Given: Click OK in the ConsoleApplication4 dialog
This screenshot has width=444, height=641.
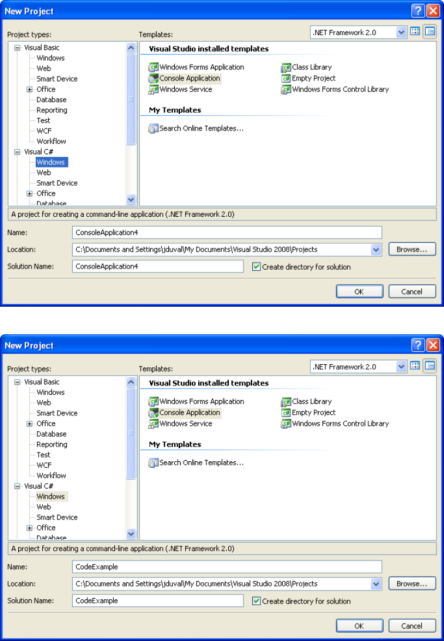Looking at the screenshot, I should click(360, 291).
